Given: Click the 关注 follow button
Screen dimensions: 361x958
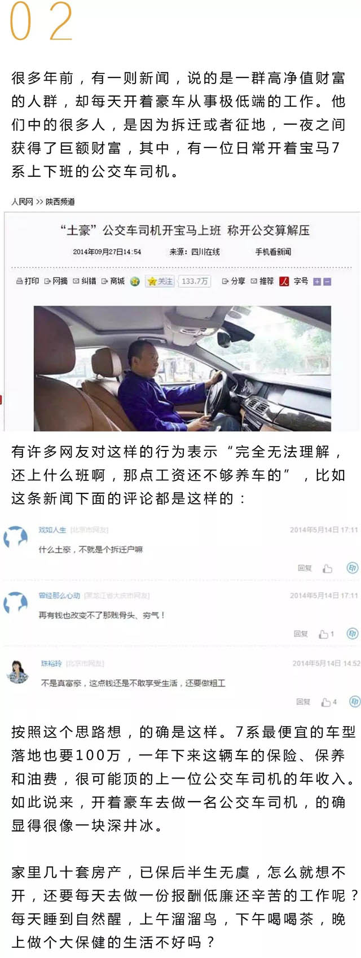Looking at the screenshot, I should point(161,281).
